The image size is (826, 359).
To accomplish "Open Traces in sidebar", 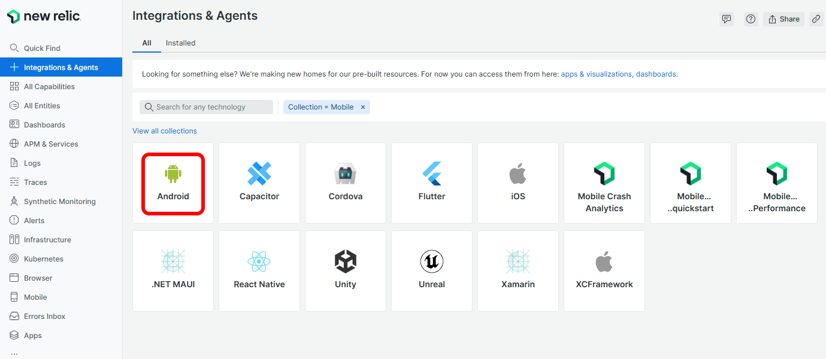I will coord(61,182).
